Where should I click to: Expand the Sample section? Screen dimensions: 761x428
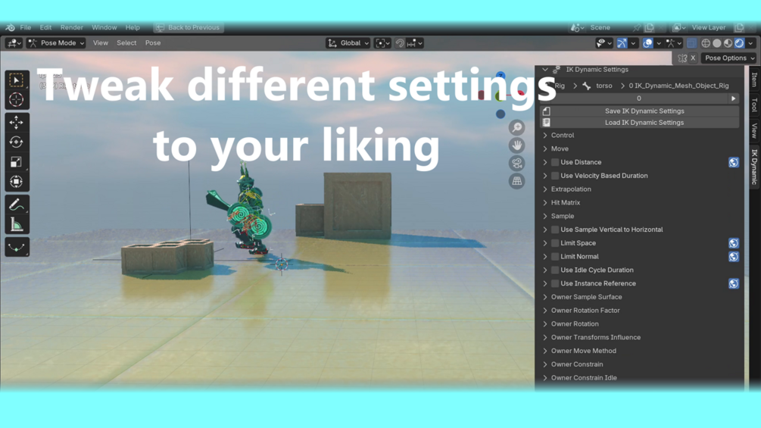(545, 217)
